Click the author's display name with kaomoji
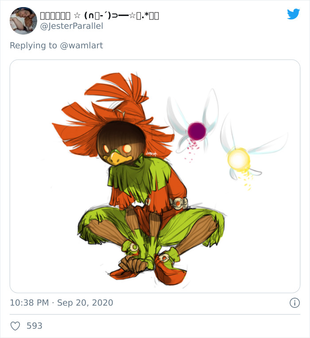 coord(99,16)
